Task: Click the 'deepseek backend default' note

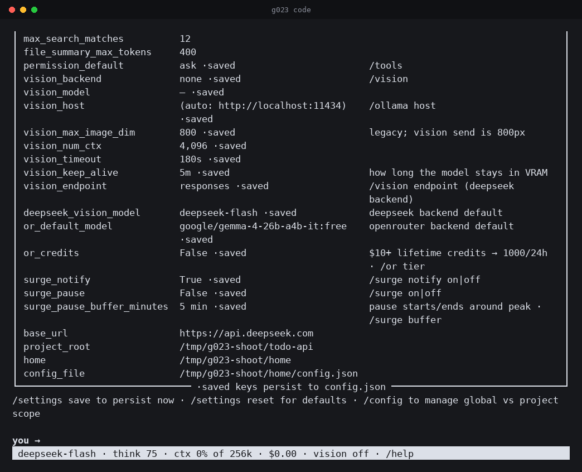Action: [436, 213]
